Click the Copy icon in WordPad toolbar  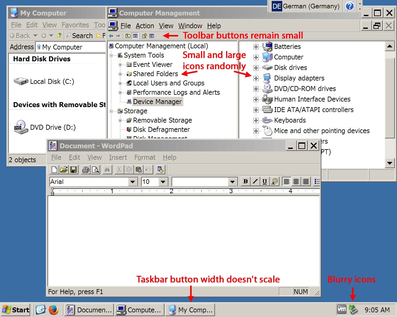[129, 170]
